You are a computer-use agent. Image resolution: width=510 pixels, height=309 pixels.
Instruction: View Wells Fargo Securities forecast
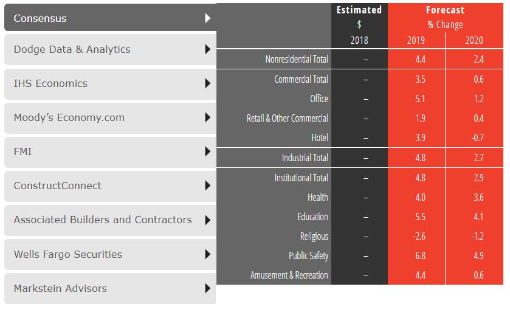click(67, 254)
